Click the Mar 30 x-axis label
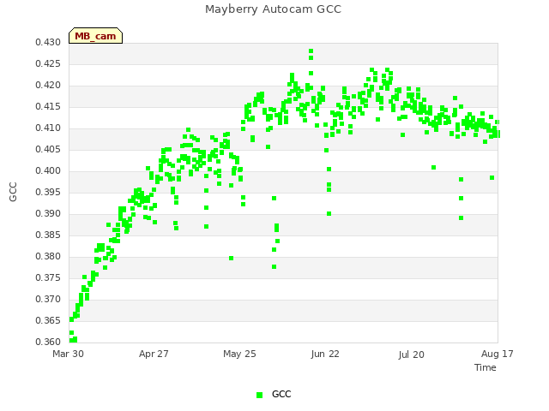The width and height of the screenshot is (549, 411). [69, 354]
